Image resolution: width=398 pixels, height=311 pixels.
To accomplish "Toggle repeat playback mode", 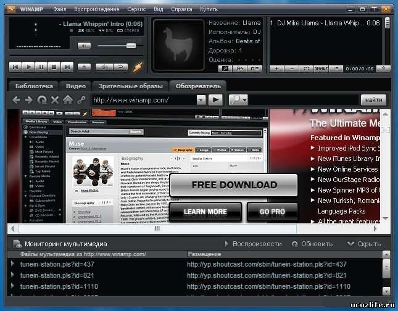I will point(120,67).
